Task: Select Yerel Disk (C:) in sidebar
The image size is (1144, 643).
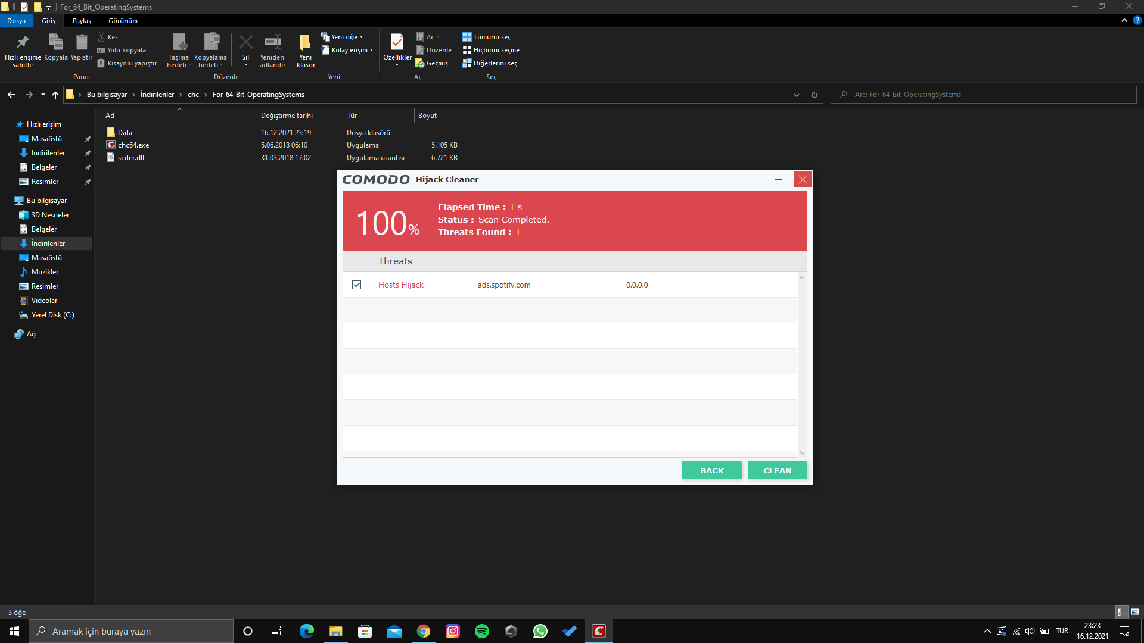Action: [52, 315]
